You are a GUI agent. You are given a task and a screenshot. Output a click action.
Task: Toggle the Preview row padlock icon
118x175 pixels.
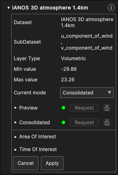[x=107, y=108]
